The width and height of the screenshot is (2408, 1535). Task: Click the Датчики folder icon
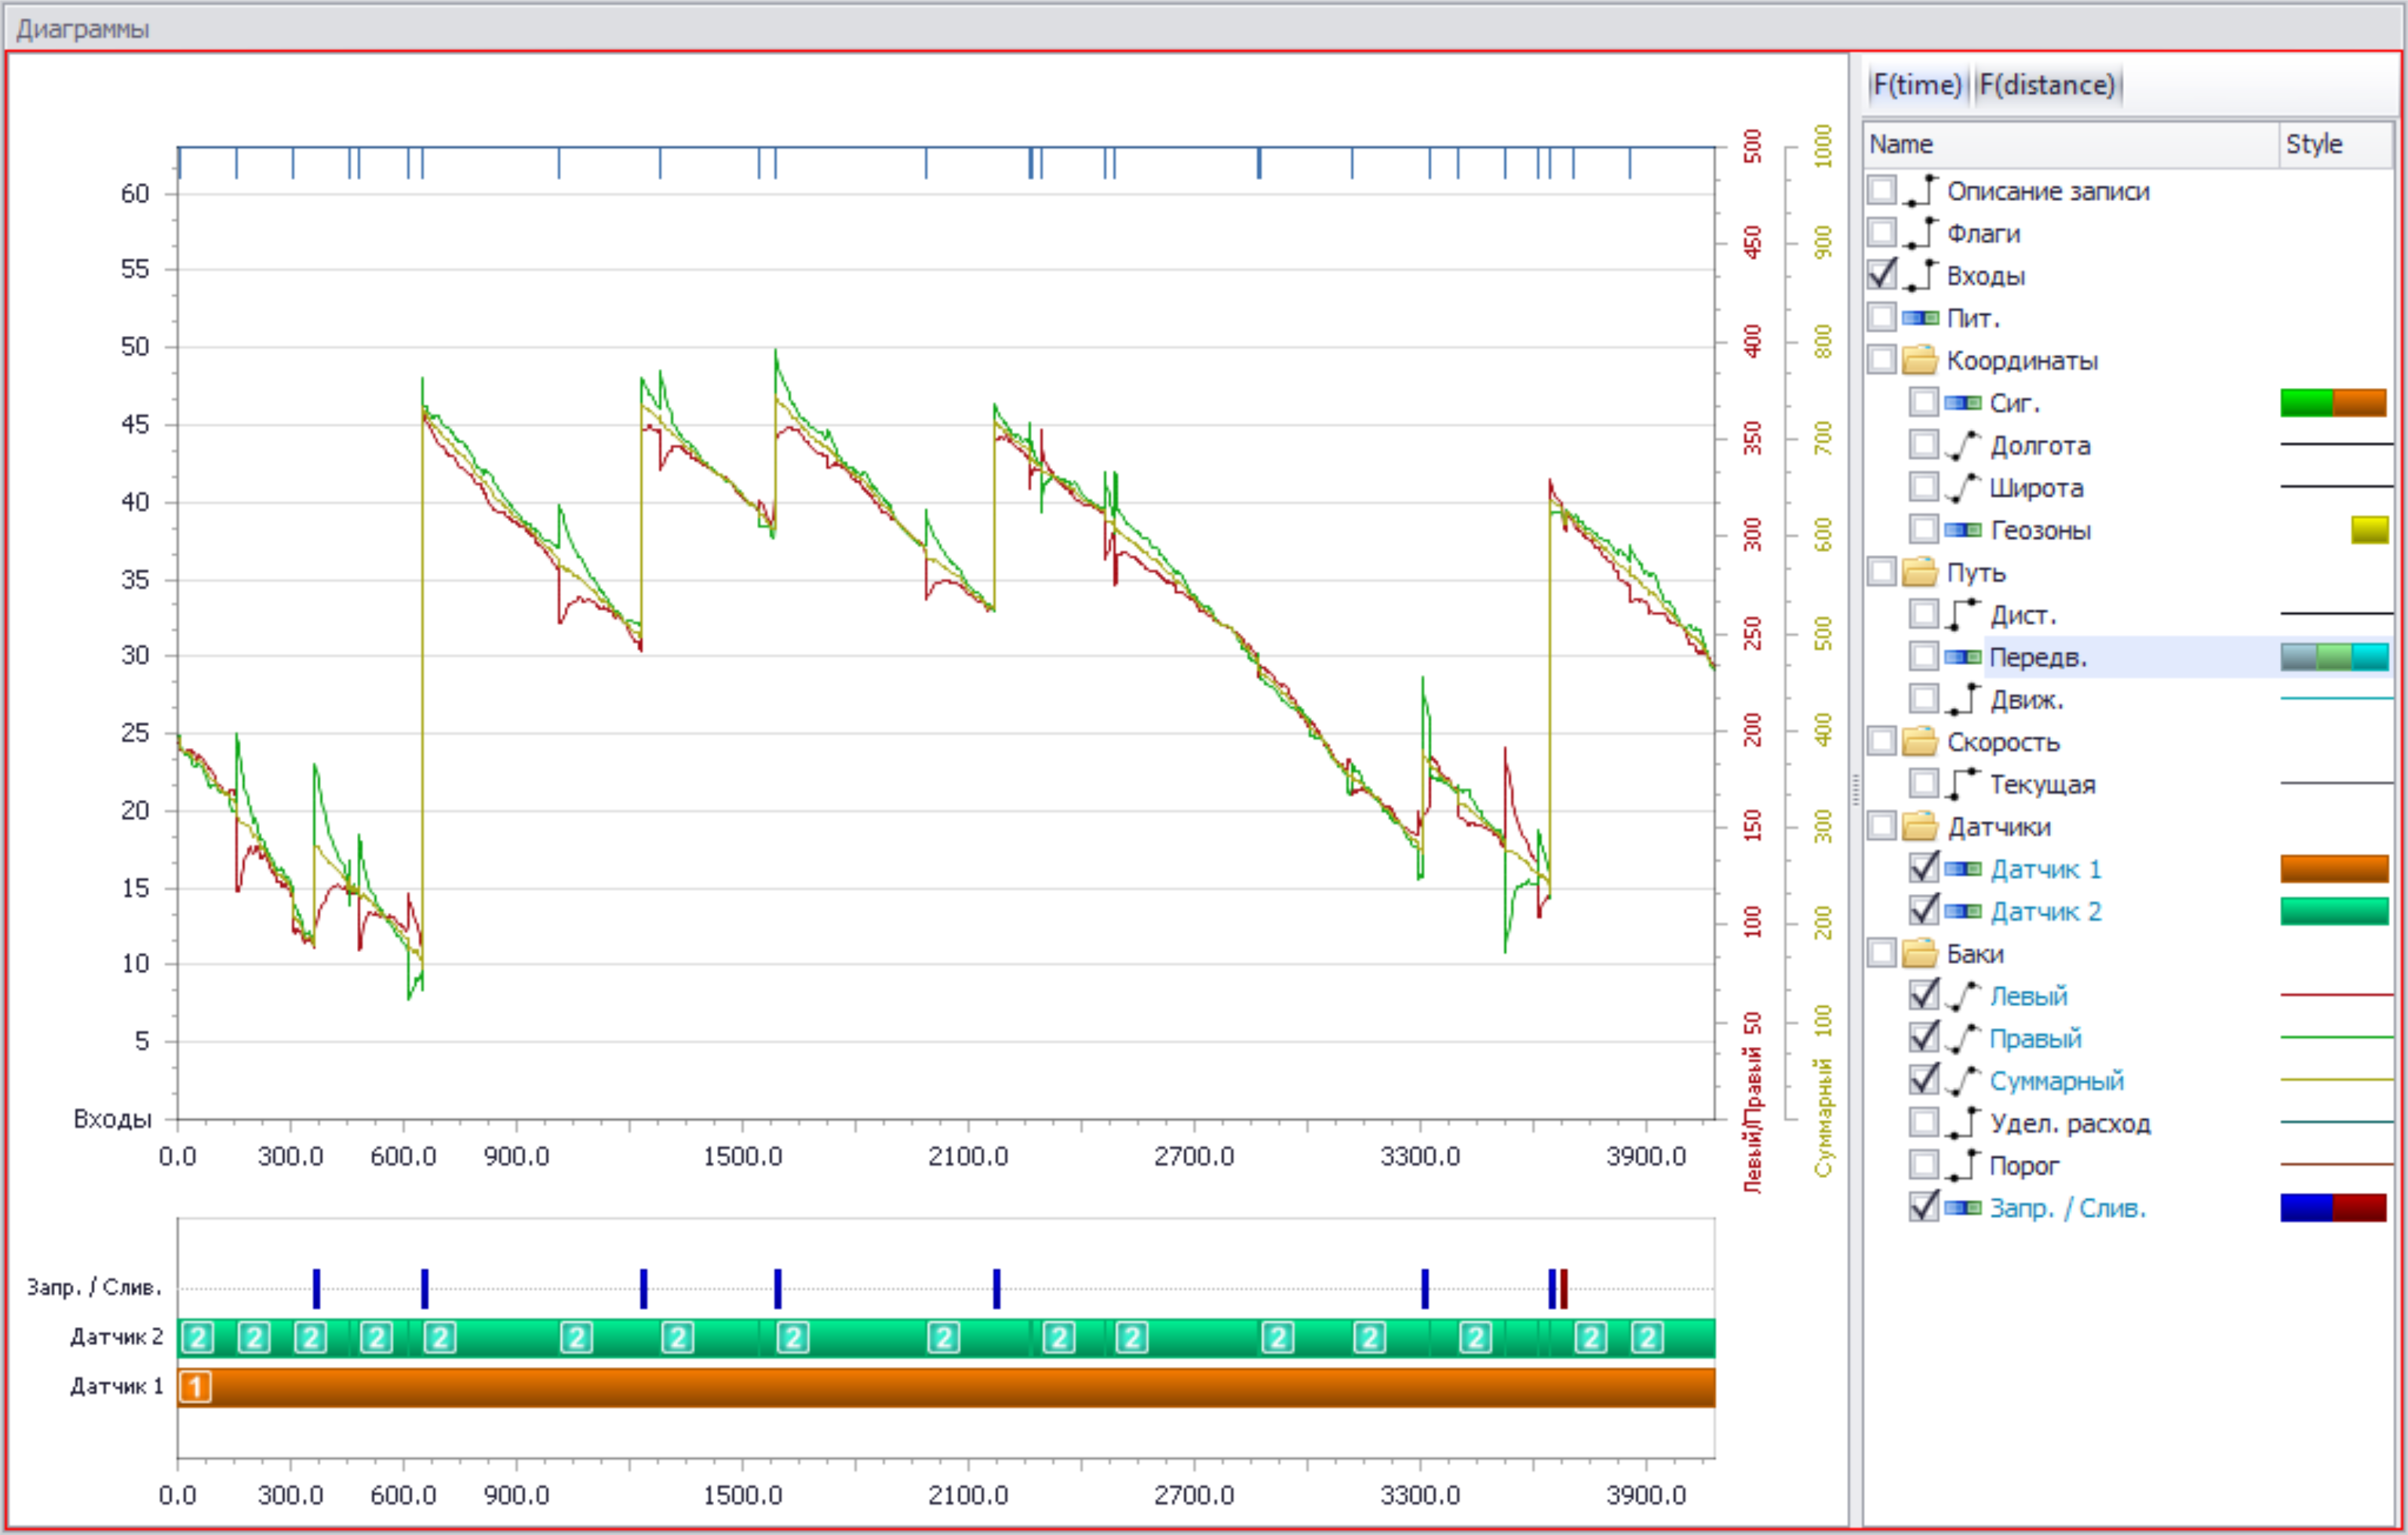click(x=1920, y=826)
